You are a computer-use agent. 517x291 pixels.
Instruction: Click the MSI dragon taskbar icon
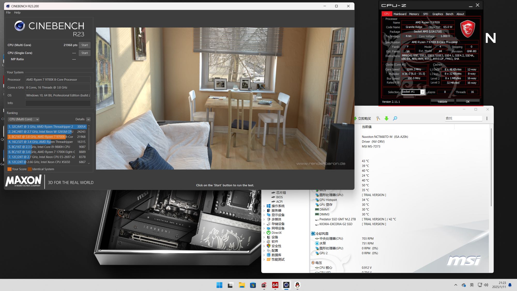[x=264, y=285]
